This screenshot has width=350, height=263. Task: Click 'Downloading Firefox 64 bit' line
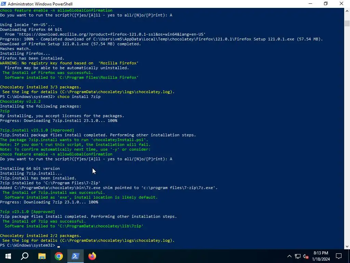(31, 29)
